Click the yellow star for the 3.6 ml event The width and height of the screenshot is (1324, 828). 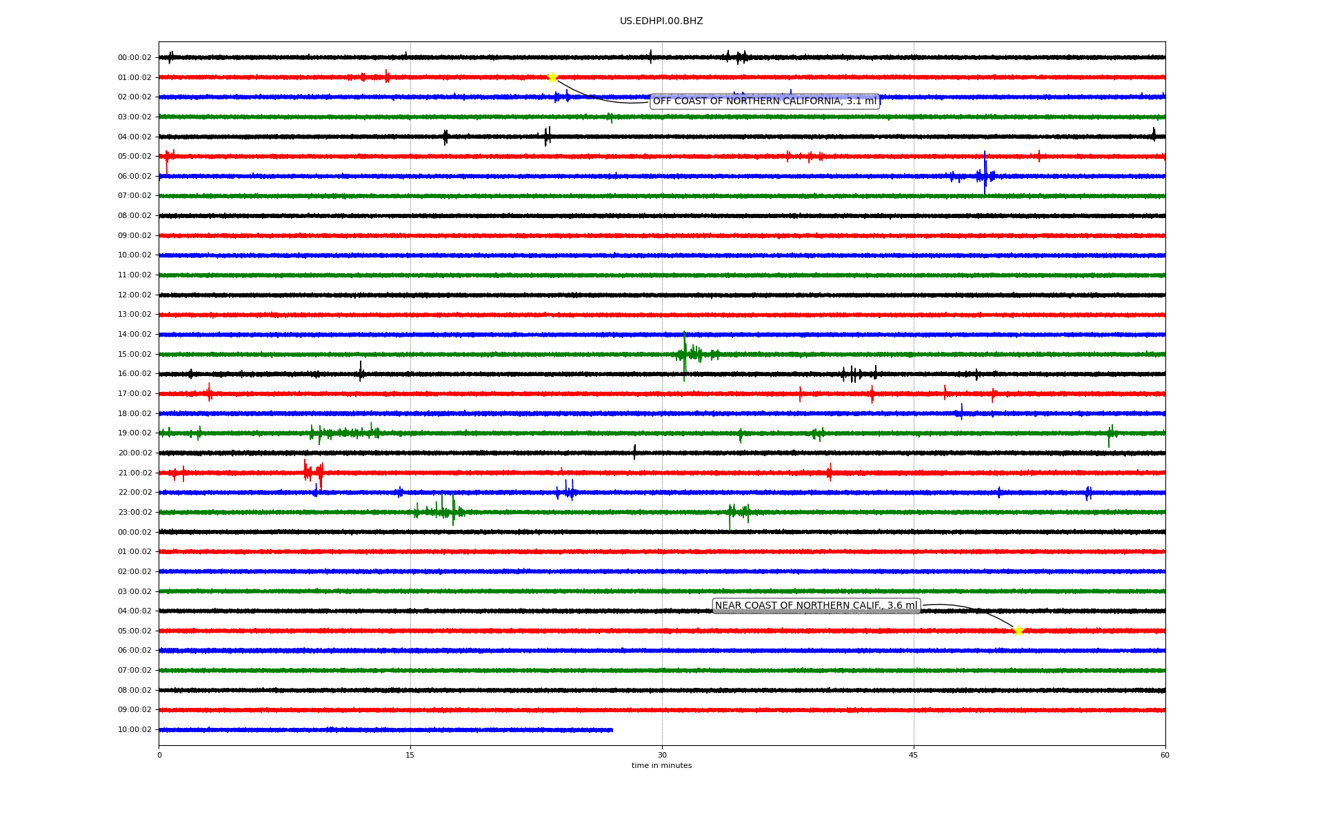(x=1019, y=631)
